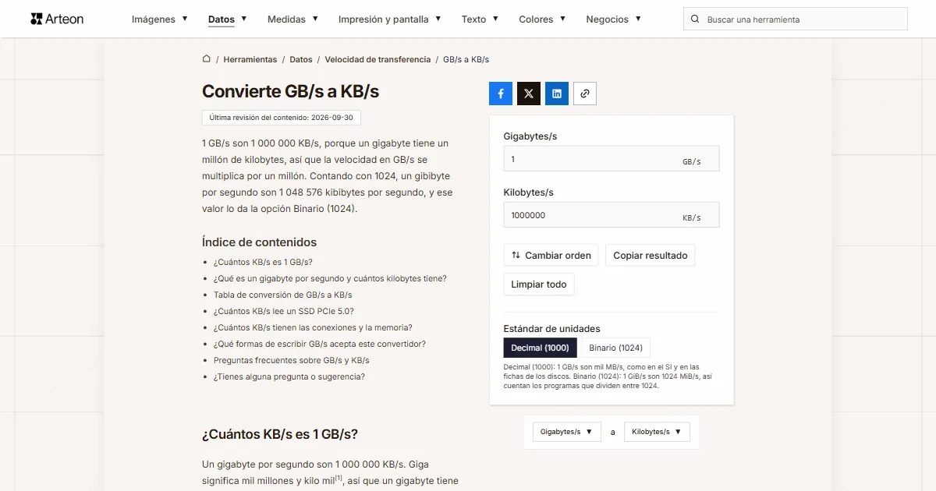The height and width of the screenshot is (491, 936).
Task: Jump to ¿Tienes alguna pregunta o sugerencia?
Action: tap(289, 377)
